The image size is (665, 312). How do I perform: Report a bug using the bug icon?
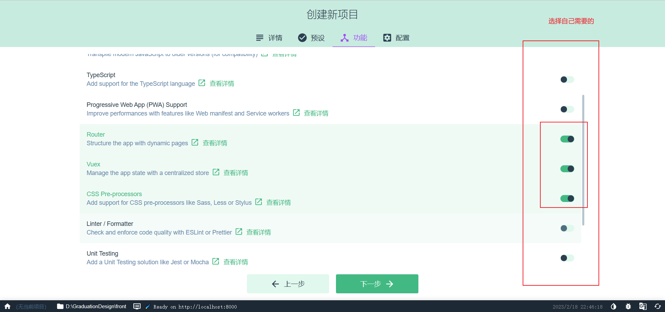[x=629, y=306]
